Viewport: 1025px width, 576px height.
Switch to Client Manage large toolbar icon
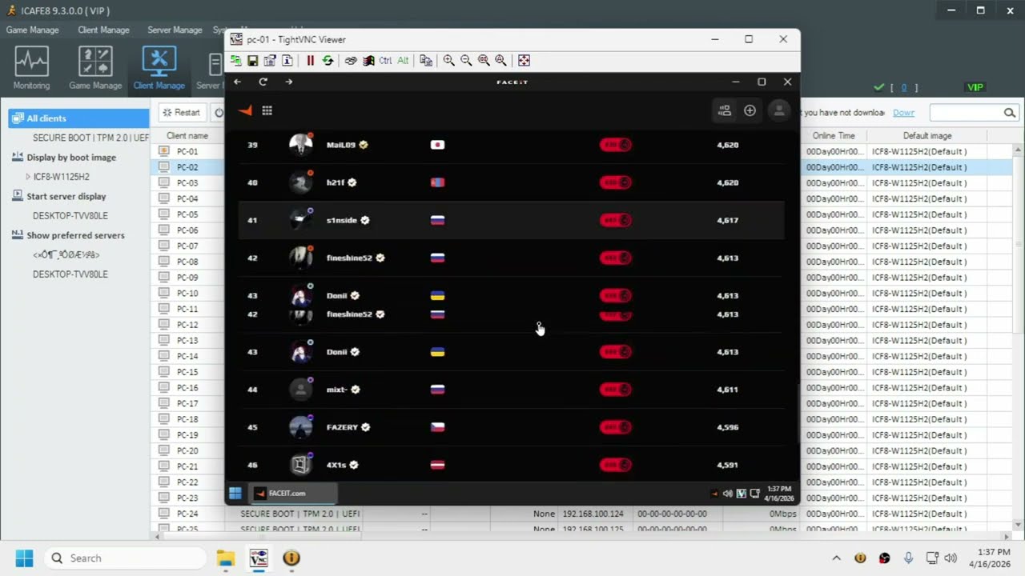pyautogui.click(x=159, y=68)
